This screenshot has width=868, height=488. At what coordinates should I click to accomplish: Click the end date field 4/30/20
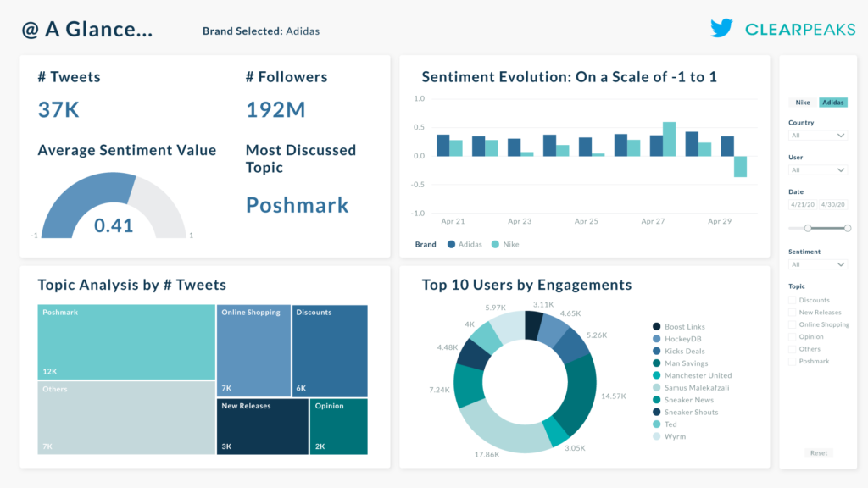pos(833,205)
